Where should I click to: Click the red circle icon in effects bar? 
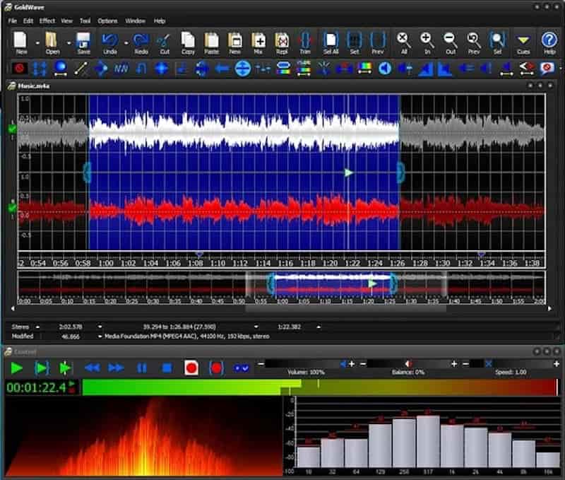click(x=20, y=68)
